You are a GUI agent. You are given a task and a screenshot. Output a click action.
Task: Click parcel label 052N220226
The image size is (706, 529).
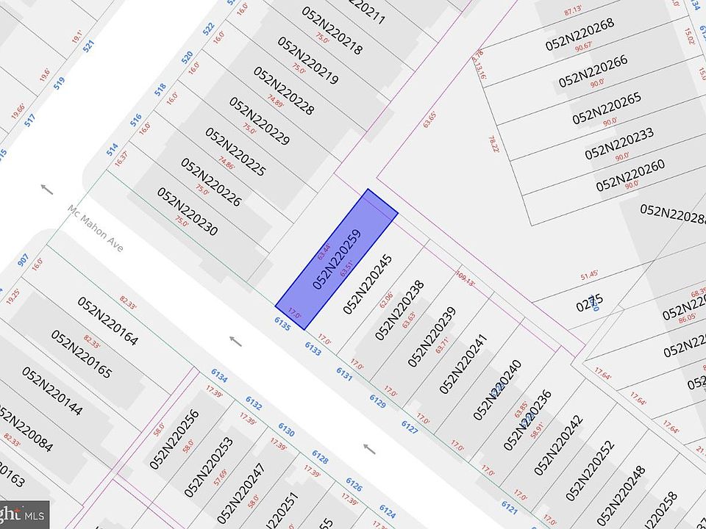tap(211, 182)
